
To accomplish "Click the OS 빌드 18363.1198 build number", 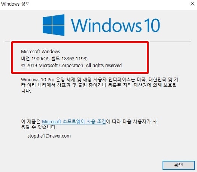I will click(65, 58).
